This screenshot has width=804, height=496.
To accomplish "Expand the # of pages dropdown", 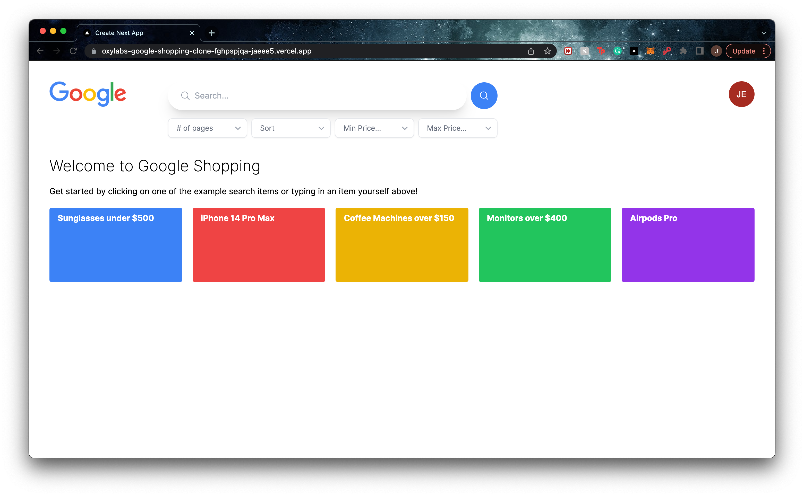I will pyautogui.click(x=207, y=128).
